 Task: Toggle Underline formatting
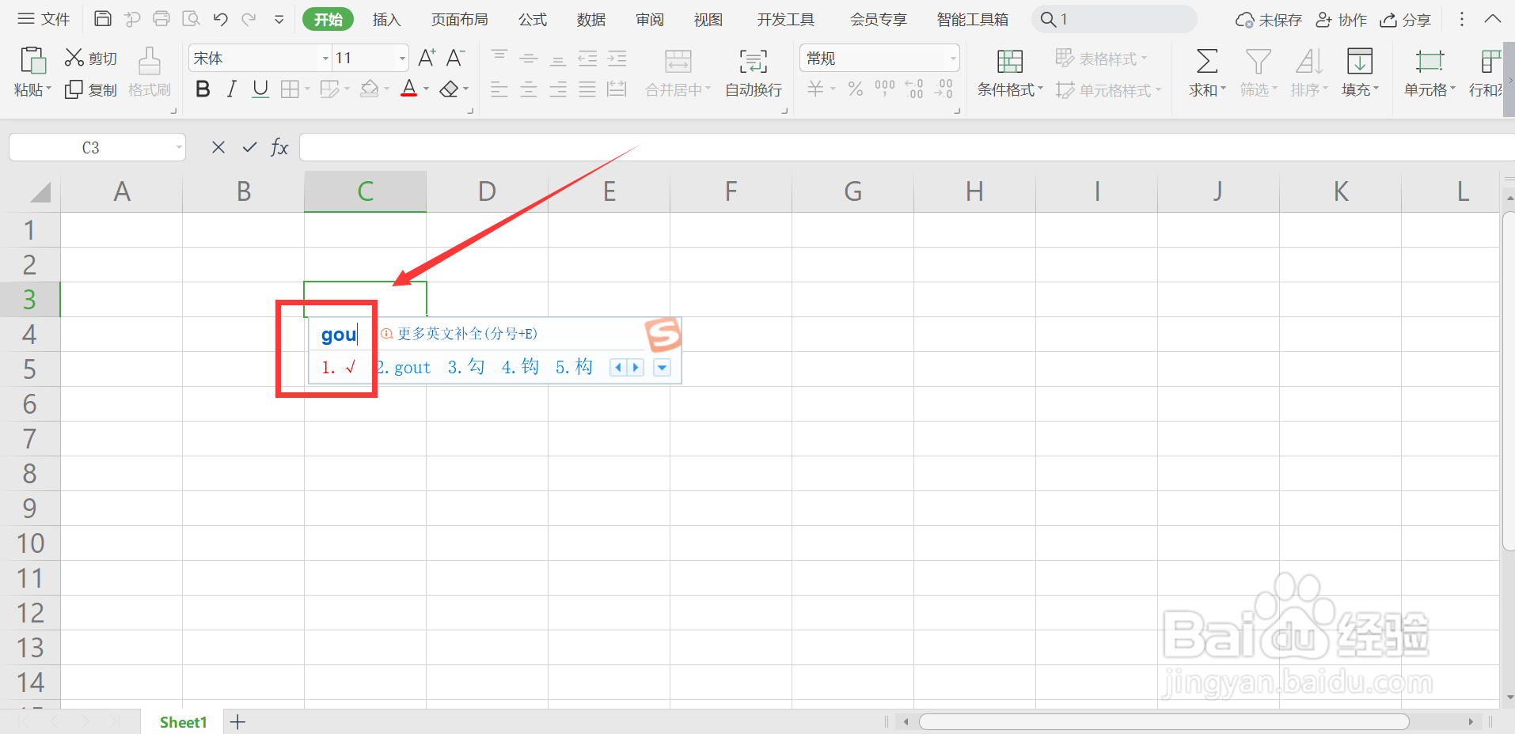(260, 89)
